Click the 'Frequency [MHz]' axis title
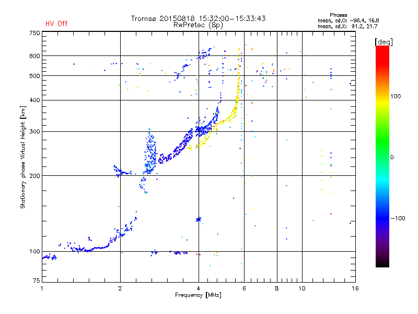Image resolution: width=418 pixels, height=314 pixels. click(x=198, y=295)
